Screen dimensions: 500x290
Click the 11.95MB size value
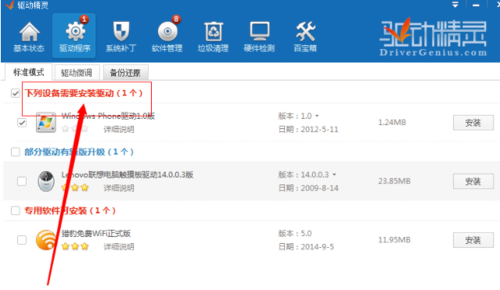point(394,240)
